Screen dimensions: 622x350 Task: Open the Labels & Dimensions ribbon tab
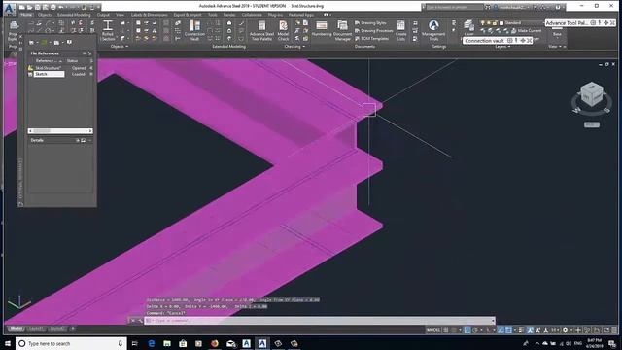[x=149, y=15]
